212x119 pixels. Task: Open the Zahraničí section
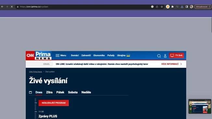click(86, 55)
